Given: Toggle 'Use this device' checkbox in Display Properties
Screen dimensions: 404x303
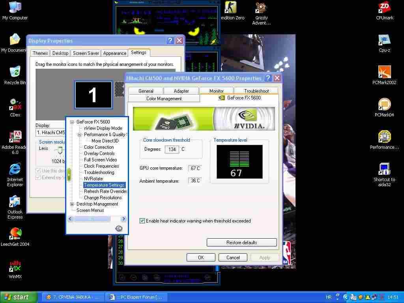Looking at the screenshot, I should click(x=38, y=171).
